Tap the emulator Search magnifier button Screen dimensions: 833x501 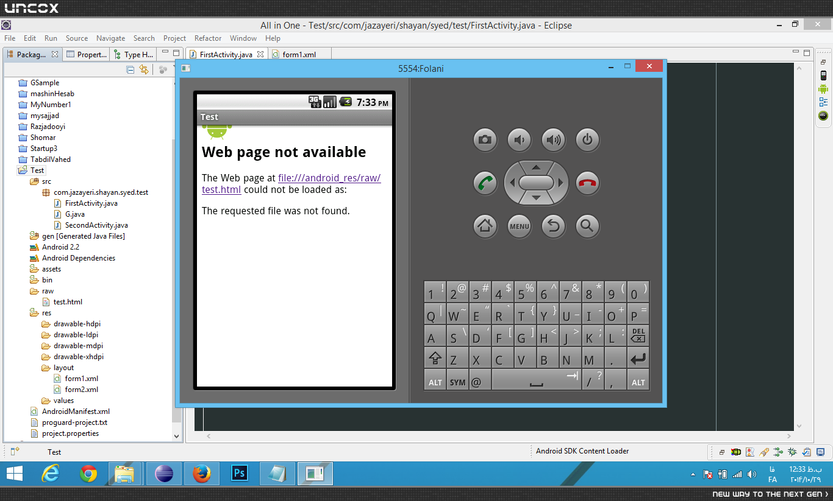click(x=587, y=226)
